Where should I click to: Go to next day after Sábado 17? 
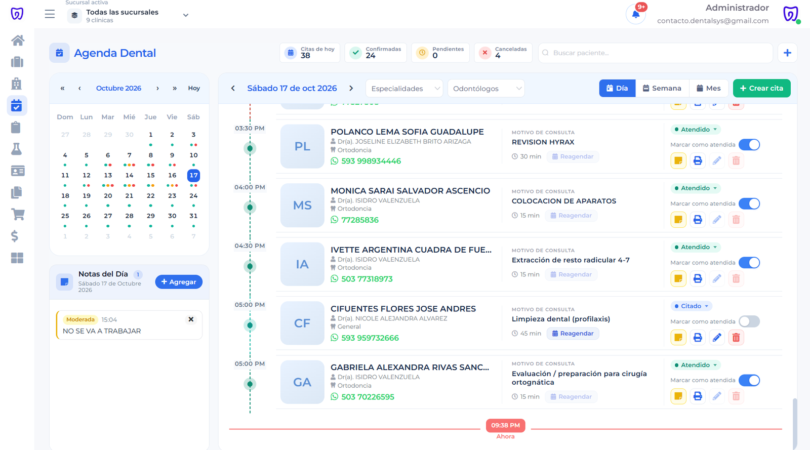[351, 88]
